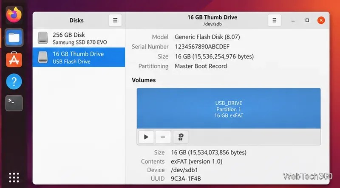Delete selected partition with minus button
Image resolution: width=340 pixels, height=188 pixels.
[x=163, y=137]
